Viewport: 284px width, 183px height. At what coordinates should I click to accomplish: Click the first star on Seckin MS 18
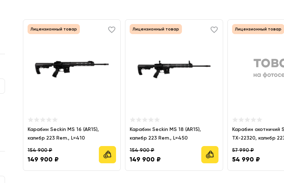[133, 119]
